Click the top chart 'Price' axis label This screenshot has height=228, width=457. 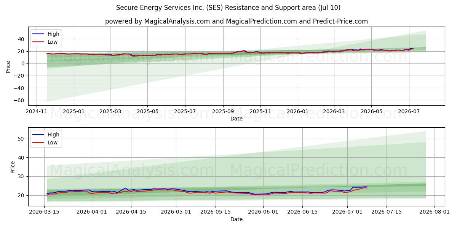coord(8,66)
